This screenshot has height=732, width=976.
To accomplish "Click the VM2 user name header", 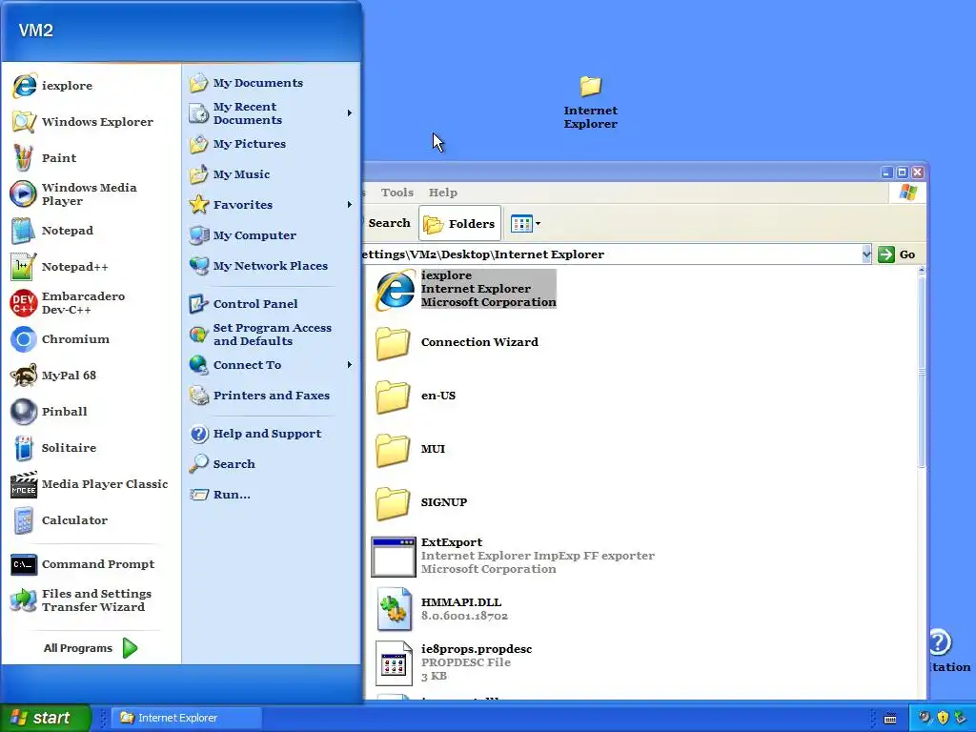I will pyautogui.click(x=35, y=30).
